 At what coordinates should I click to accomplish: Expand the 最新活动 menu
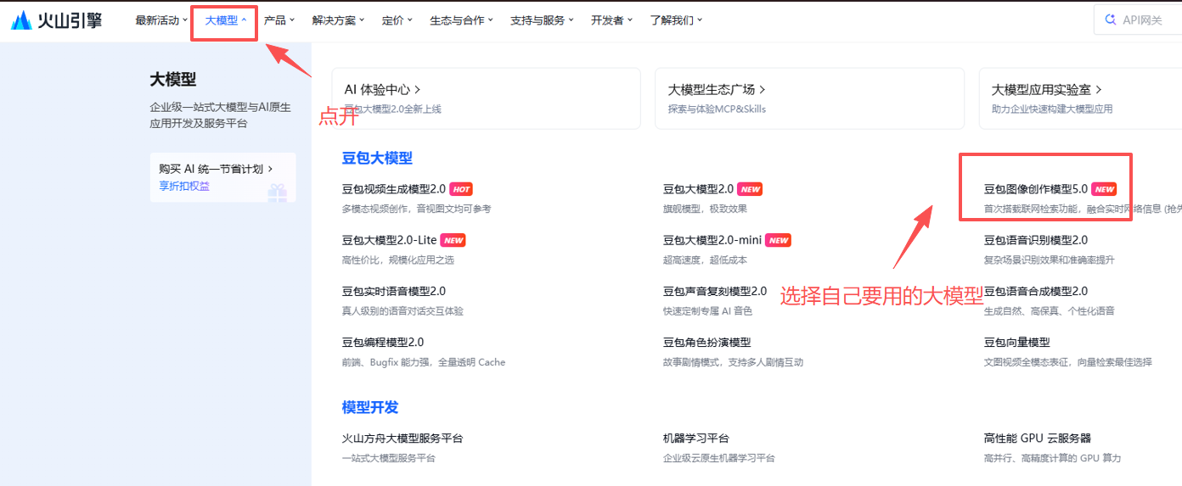pos(160,20)
